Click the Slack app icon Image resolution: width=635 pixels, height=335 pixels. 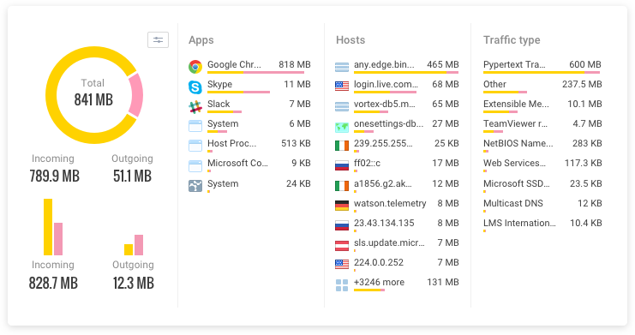coord(195,106)
